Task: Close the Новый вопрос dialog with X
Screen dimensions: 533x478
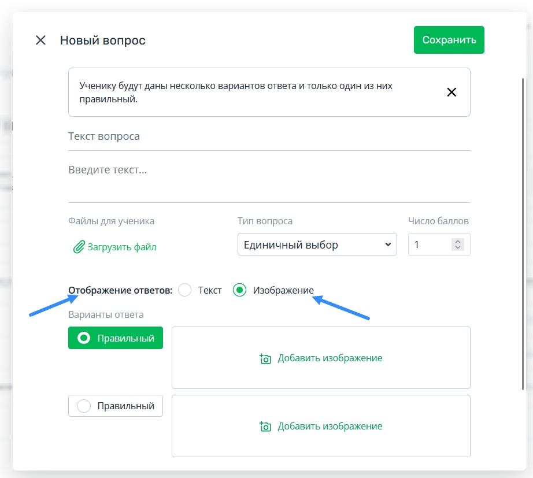Action: coord(41,40)
